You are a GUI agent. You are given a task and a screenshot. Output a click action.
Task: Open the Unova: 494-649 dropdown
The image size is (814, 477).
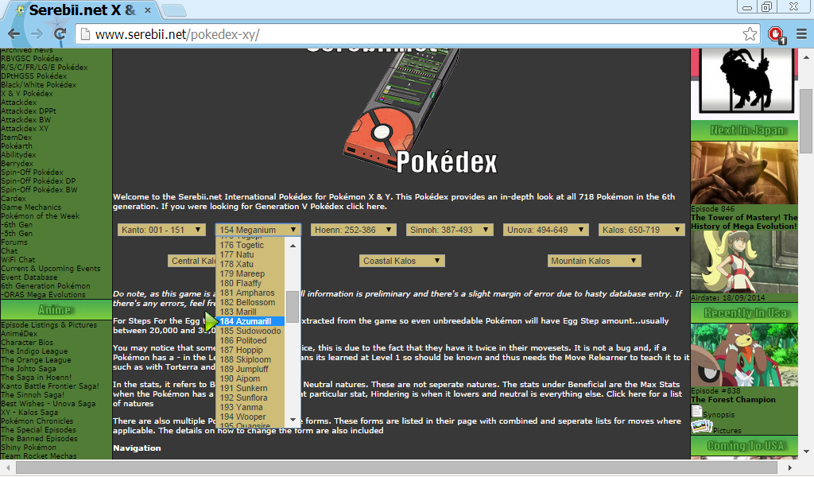pyautogui.click(x=545, y=230)
